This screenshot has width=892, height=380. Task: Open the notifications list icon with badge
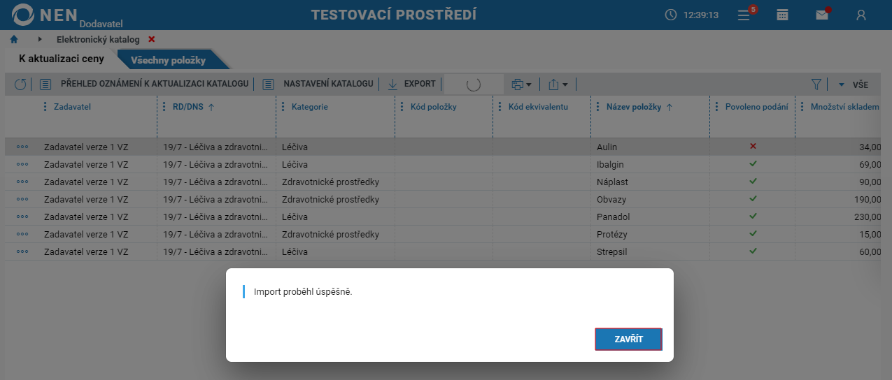coord(744,15)
